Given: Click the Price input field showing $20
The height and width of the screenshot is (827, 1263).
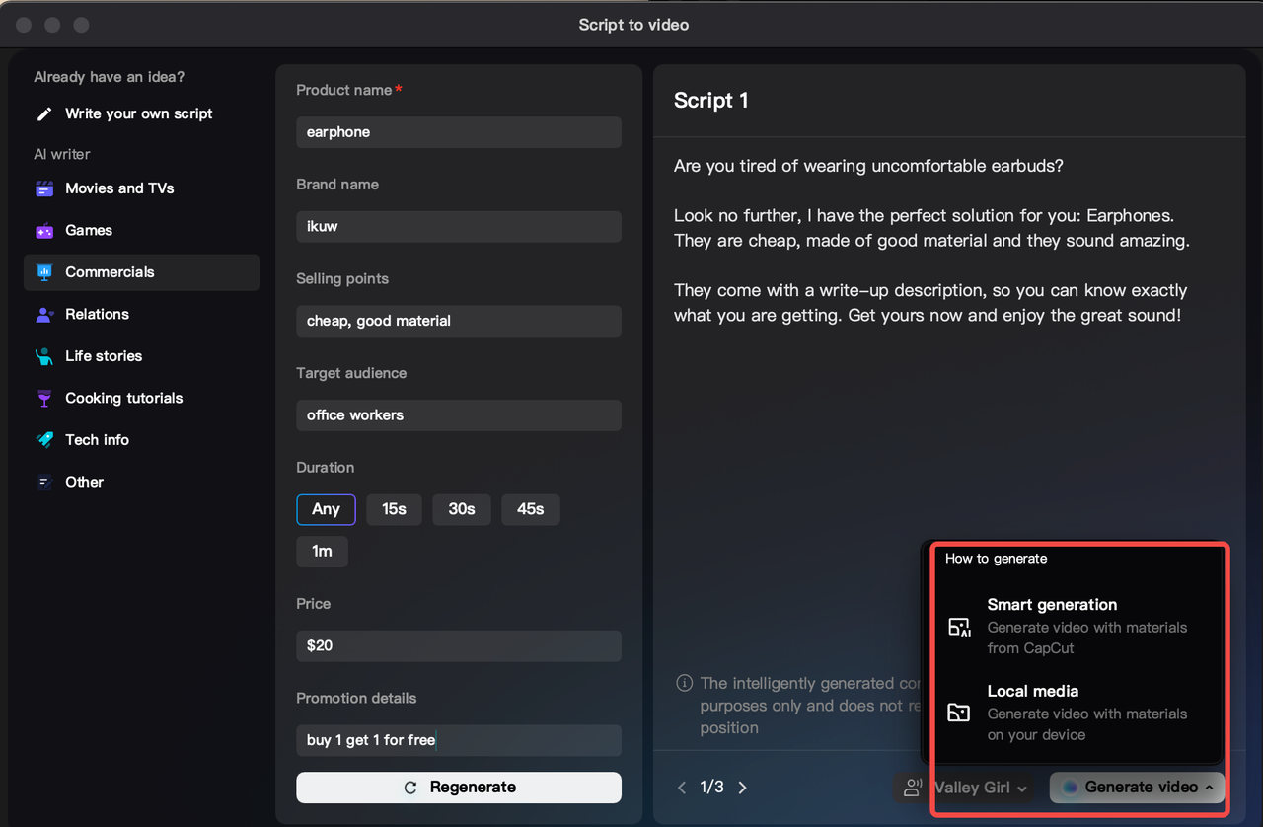Looking at the screenshot, I should (x=458, y=645).
